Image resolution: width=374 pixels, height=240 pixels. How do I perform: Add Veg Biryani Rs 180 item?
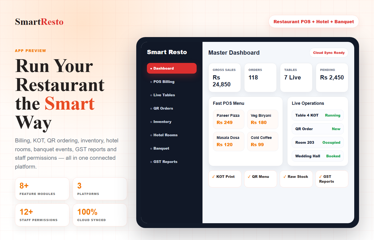tap(263, 119)
